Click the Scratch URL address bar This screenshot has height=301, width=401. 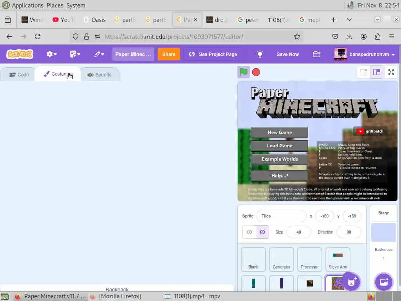pyautogui.click(x=173, y=36)
